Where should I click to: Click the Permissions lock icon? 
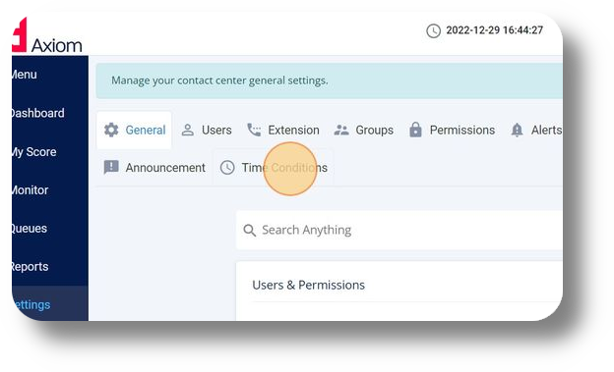[415, 130]
